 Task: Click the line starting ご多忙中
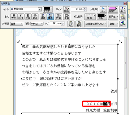pyautogui.click(x=52, y=79)
